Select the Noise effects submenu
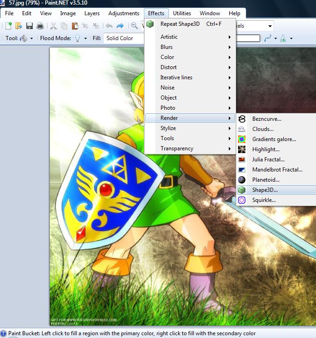The width and height of the screenshot is (316, 338). 190,88
